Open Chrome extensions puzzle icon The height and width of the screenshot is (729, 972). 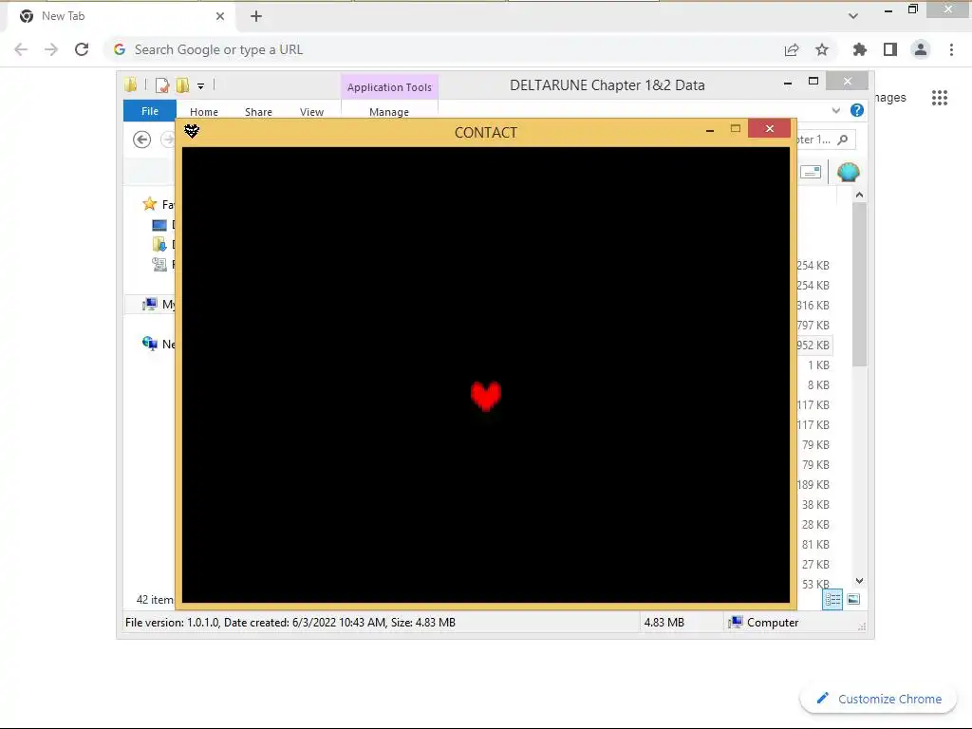pyautogui.click(x=860, y=49)
